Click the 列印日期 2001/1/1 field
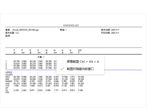Image resolution: width=147 pixels, height=108 pixels. pyautogui.click(x=110, y=33)
